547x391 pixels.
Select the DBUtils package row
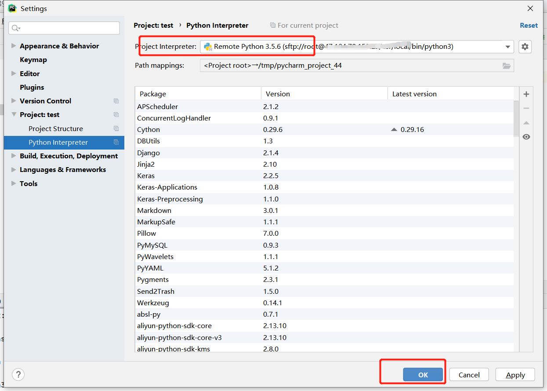tap(324, 141)
